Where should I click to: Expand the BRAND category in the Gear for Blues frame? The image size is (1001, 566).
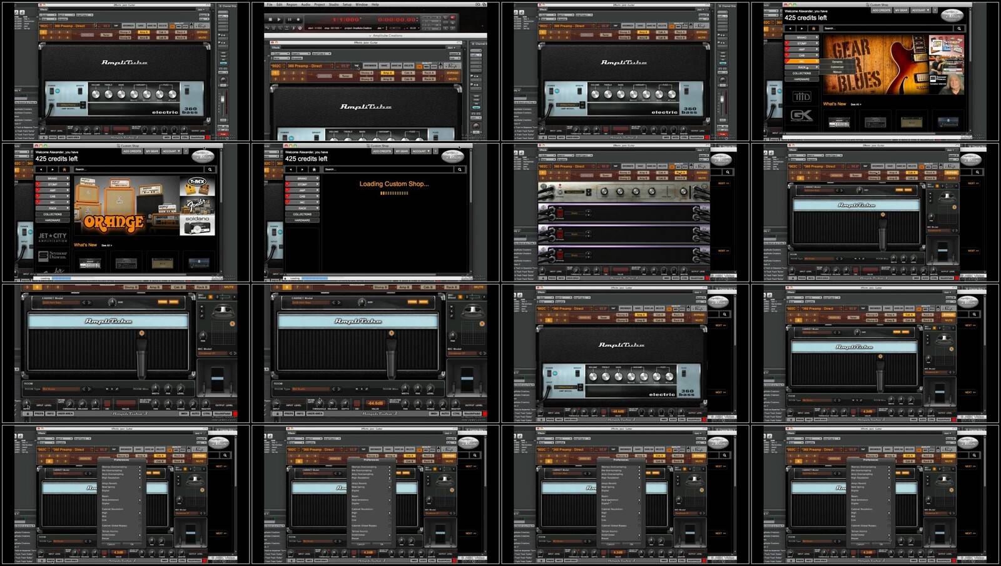click(801, 37)
